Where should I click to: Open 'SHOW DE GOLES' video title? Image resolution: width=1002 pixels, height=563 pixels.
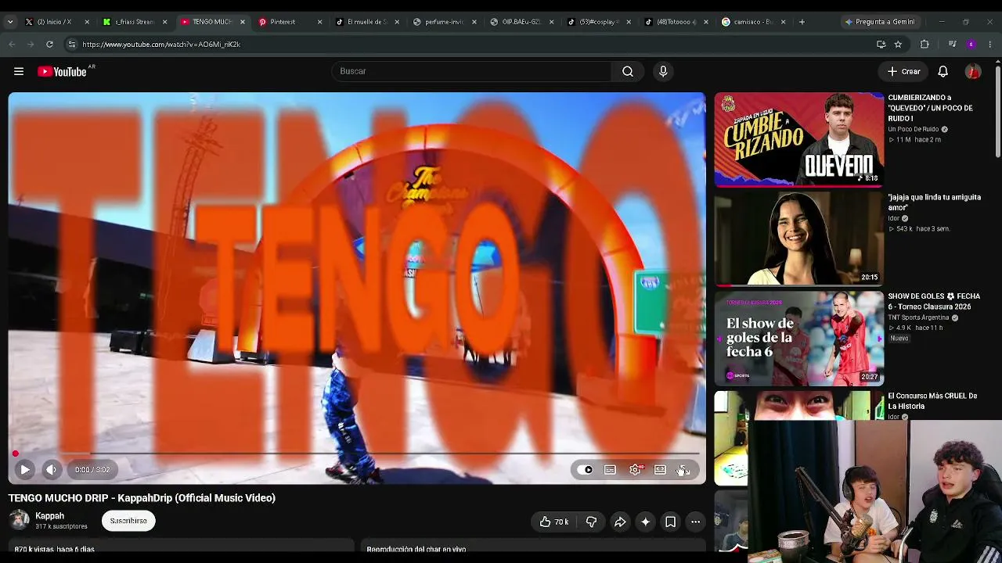(934, 301)
